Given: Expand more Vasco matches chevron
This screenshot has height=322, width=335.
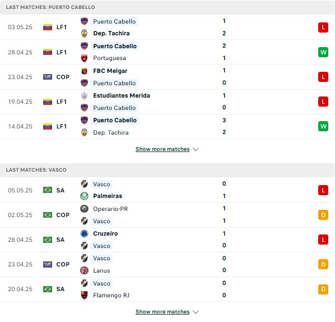Looking at the screenshot, I should (x=196, y=312).
